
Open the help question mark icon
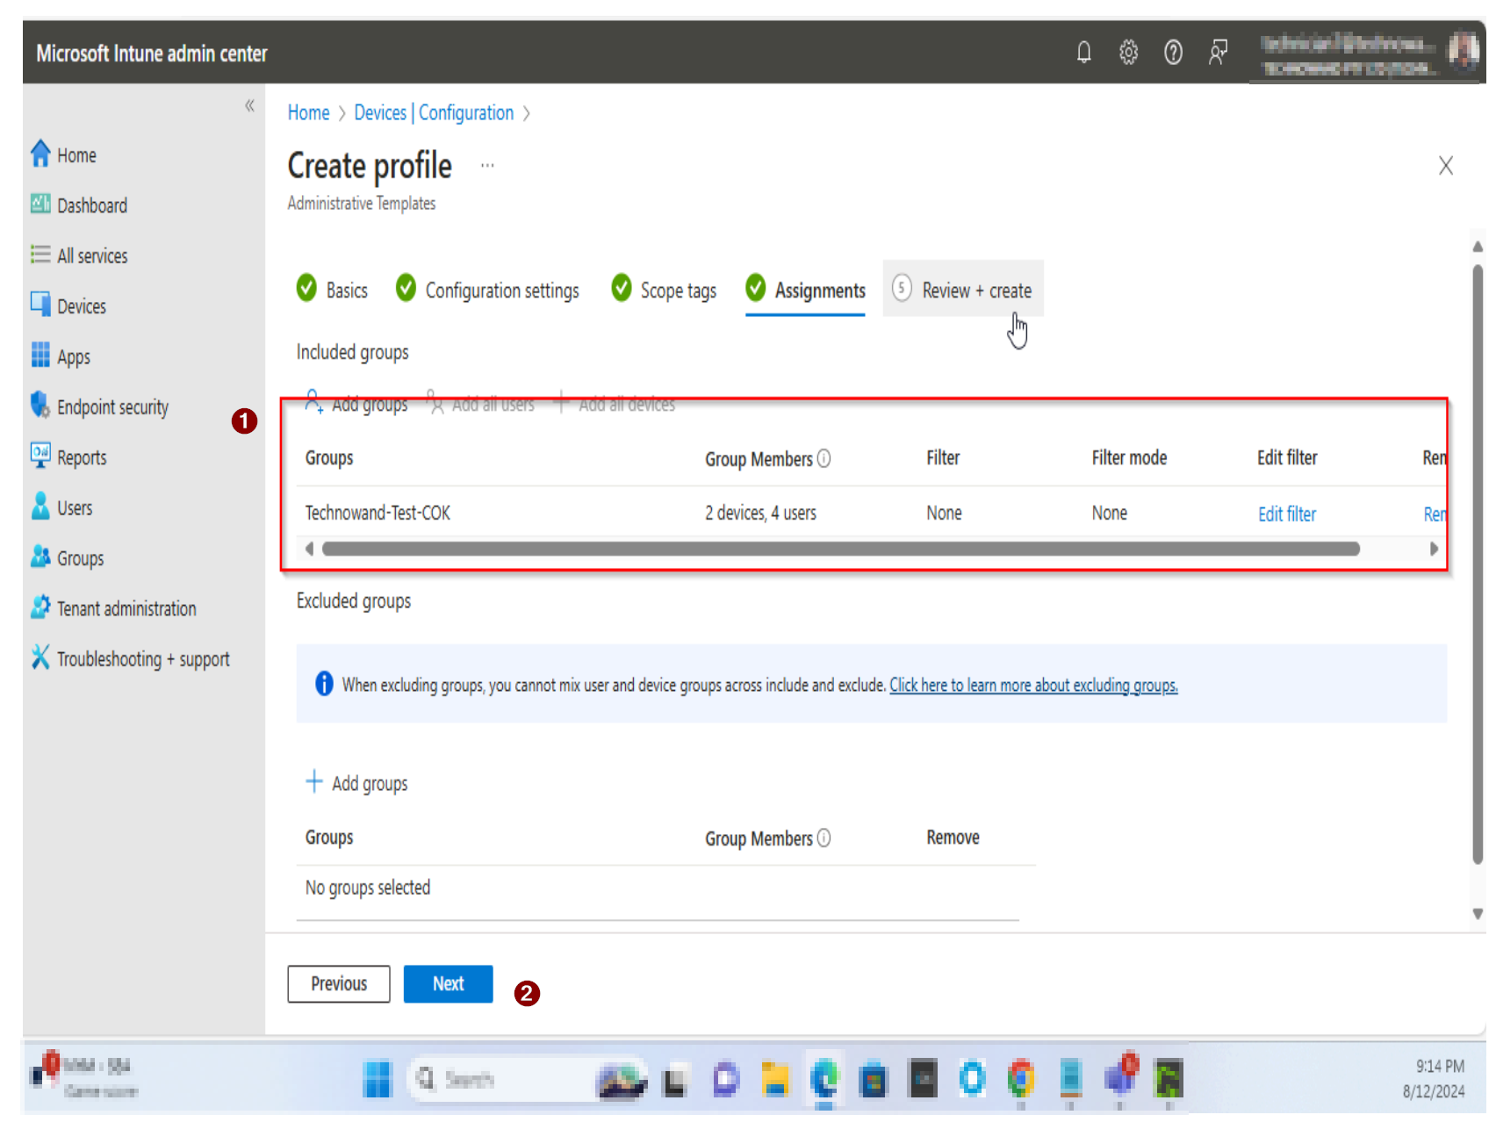tap(1173, 53)
